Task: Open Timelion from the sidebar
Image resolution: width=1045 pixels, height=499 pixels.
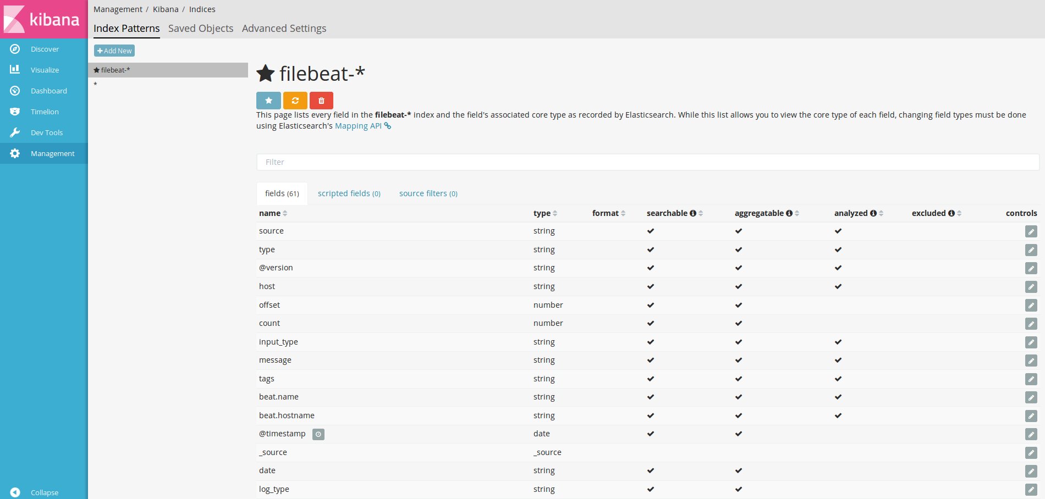Action: 44,112
